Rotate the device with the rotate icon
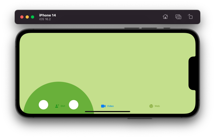215x140 pixels. pos(190,16)
